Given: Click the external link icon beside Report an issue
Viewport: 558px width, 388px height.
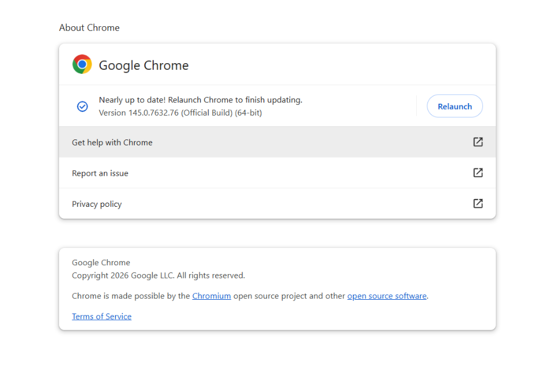Looking at the screenshot, I should coord(478,173).
